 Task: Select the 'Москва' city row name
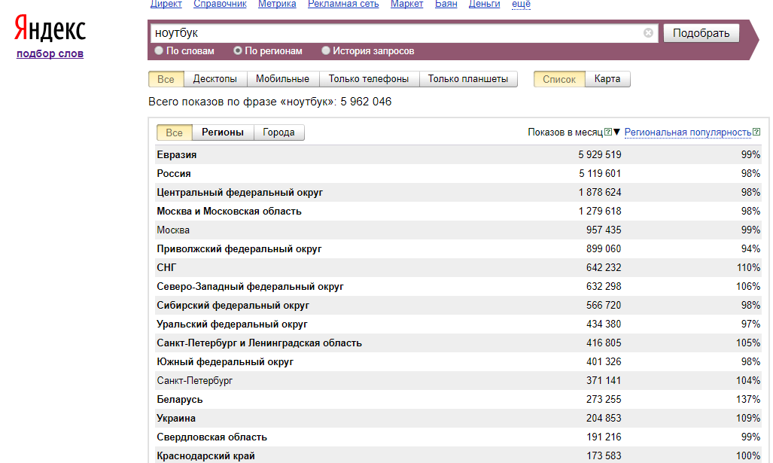[x=173, y=230]
